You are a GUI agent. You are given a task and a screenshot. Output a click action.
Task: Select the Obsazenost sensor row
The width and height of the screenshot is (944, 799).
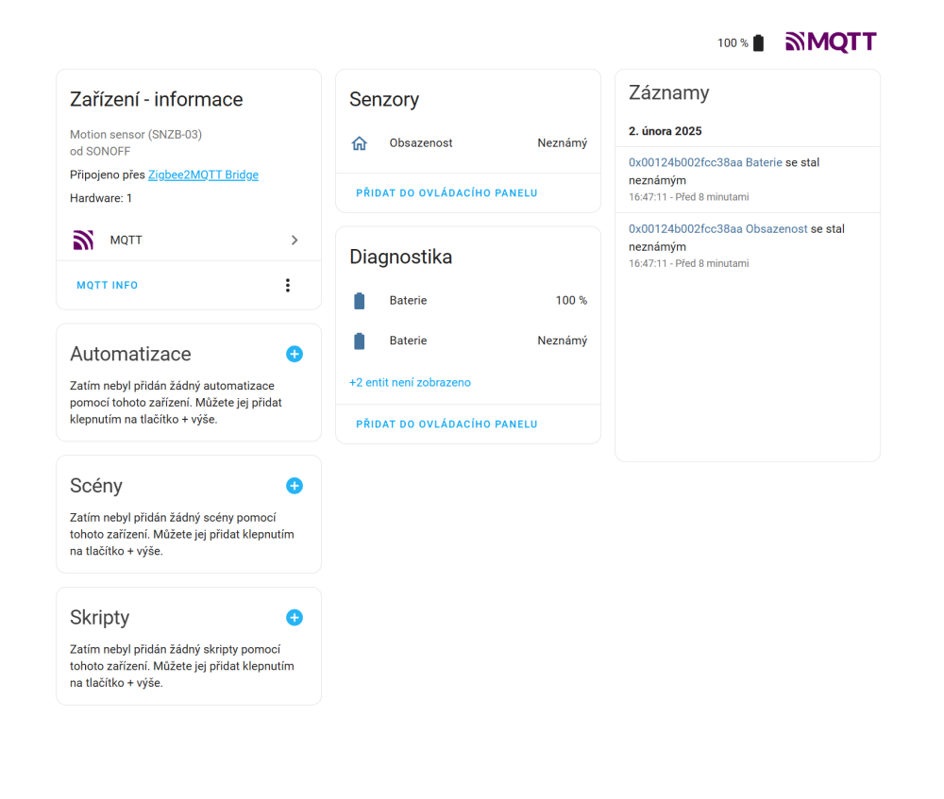click(x=468, y=143)
